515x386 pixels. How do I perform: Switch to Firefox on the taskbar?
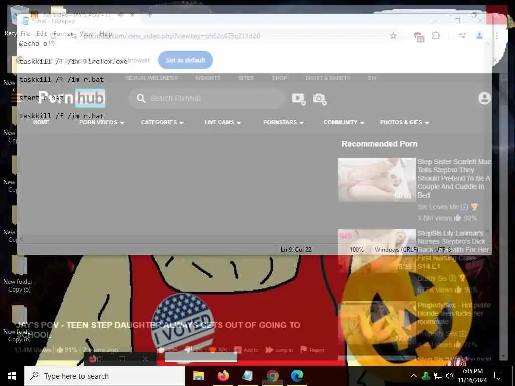point(223,376)
